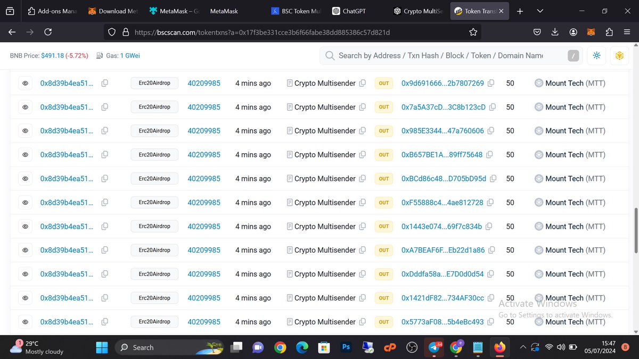Preview transaction in 0x985E3344 row
Image resolution: width=639 pixels, height=359 pixels.
click(x=25, y=131)
